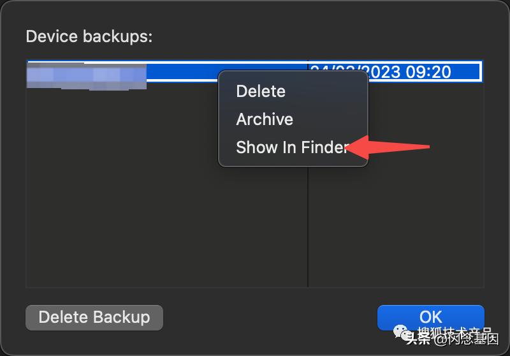Viewport: 510px width, 356px height.
Task: Click the red arrow's tail end
Action: pos(427,147)
